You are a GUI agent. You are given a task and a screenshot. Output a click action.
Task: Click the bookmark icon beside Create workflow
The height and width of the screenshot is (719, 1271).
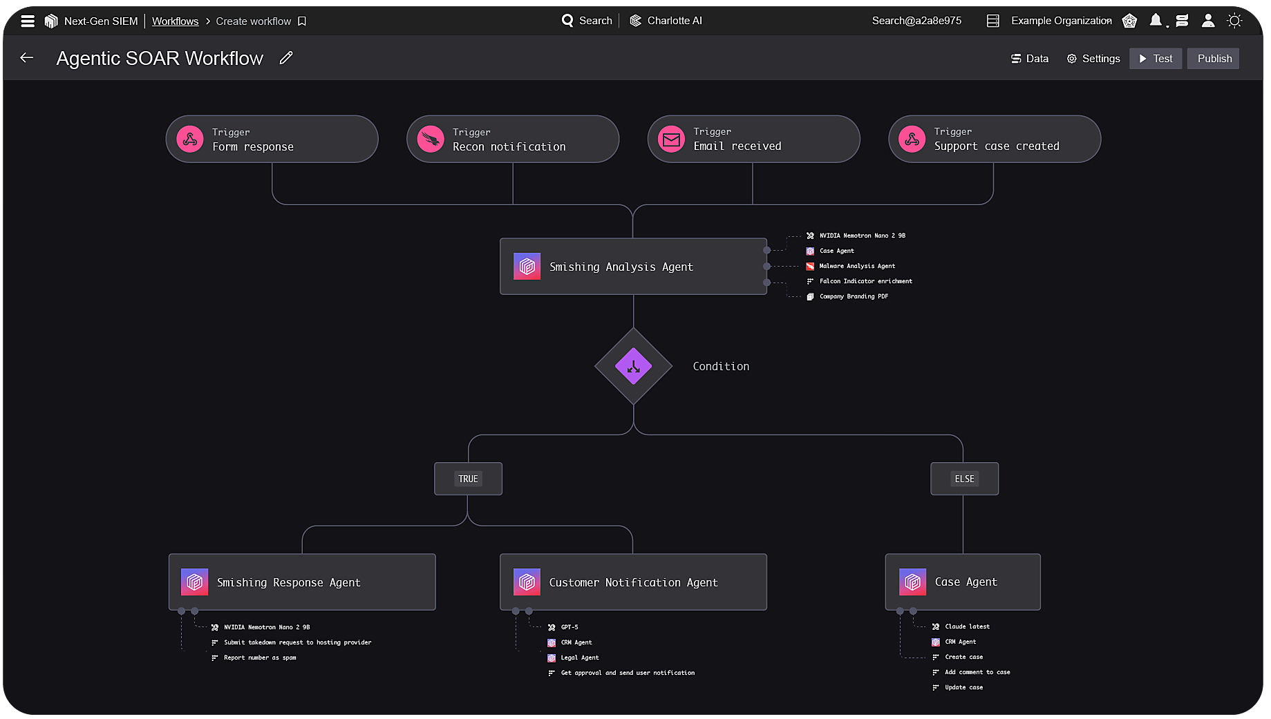(302, 21)
